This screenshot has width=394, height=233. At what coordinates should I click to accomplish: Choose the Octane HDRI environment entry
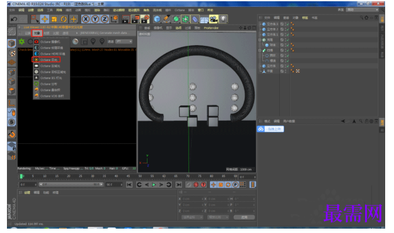click(52, 54)
